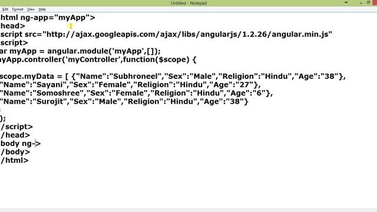Image resolution: width=377 pixels, height=212 pixels.
Task: Open the Edit menu
Action: pyautogui.click(x=5, y=9)
